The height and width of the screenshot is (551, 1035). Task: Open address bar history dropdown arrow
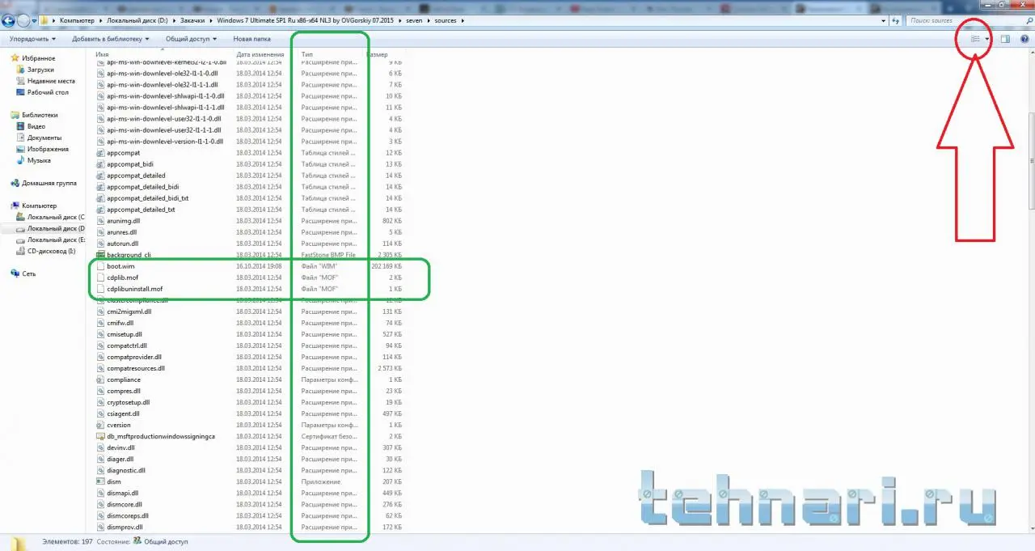pyautogui.click(x=884, y=20)
